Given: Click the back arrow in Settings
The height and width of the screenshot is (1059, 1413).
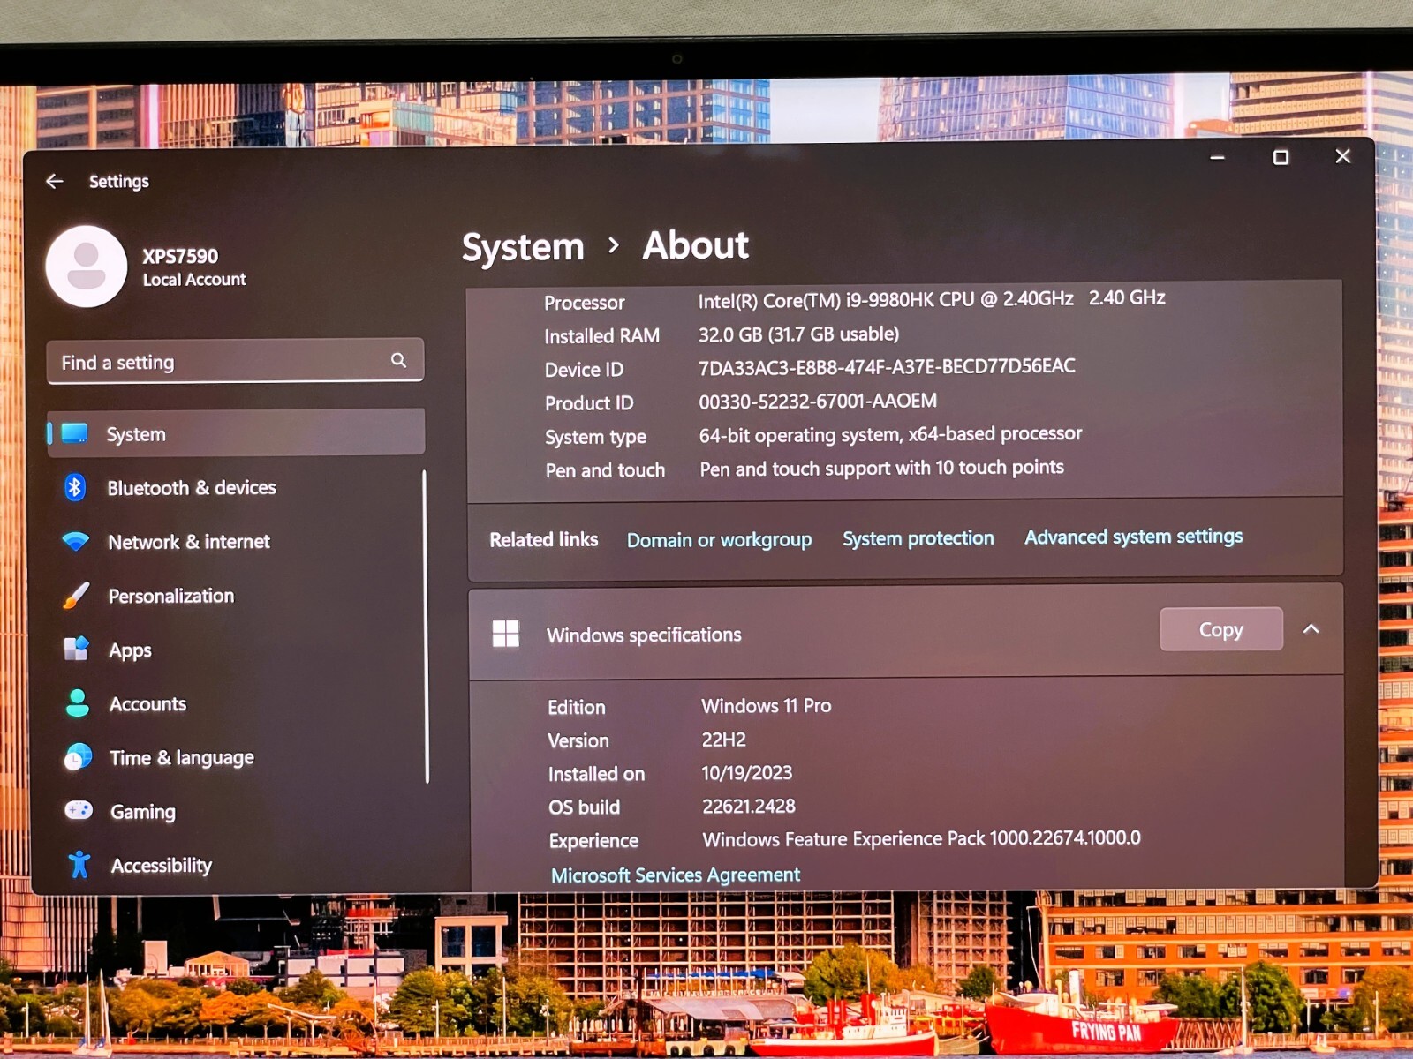Looking at the screenshot, I should tap(55, 181).
